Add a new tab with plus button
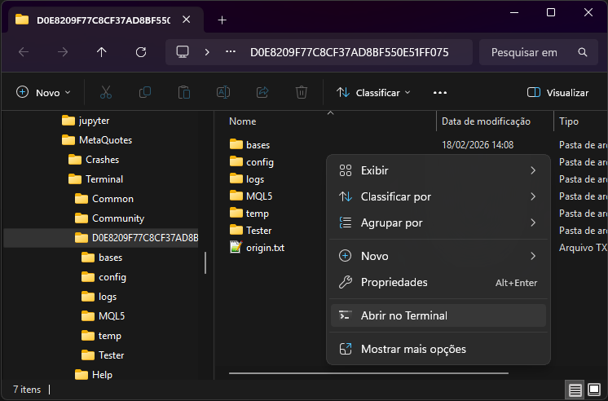Viewport: 608px width, 401px height. [x=222, y=20]
